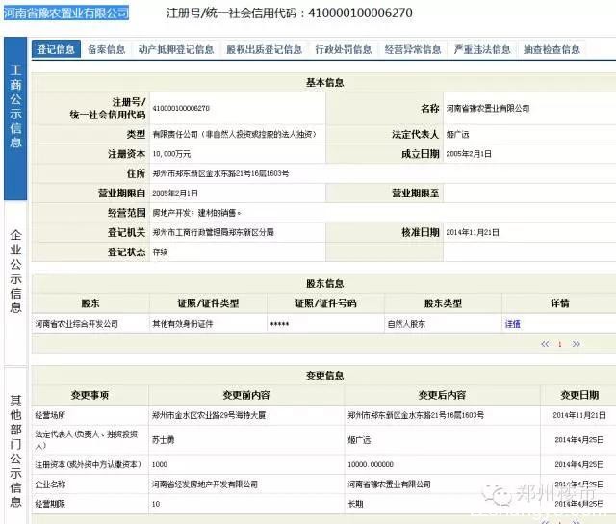Go to next shareholder page arrow

[x=576, y=344]
